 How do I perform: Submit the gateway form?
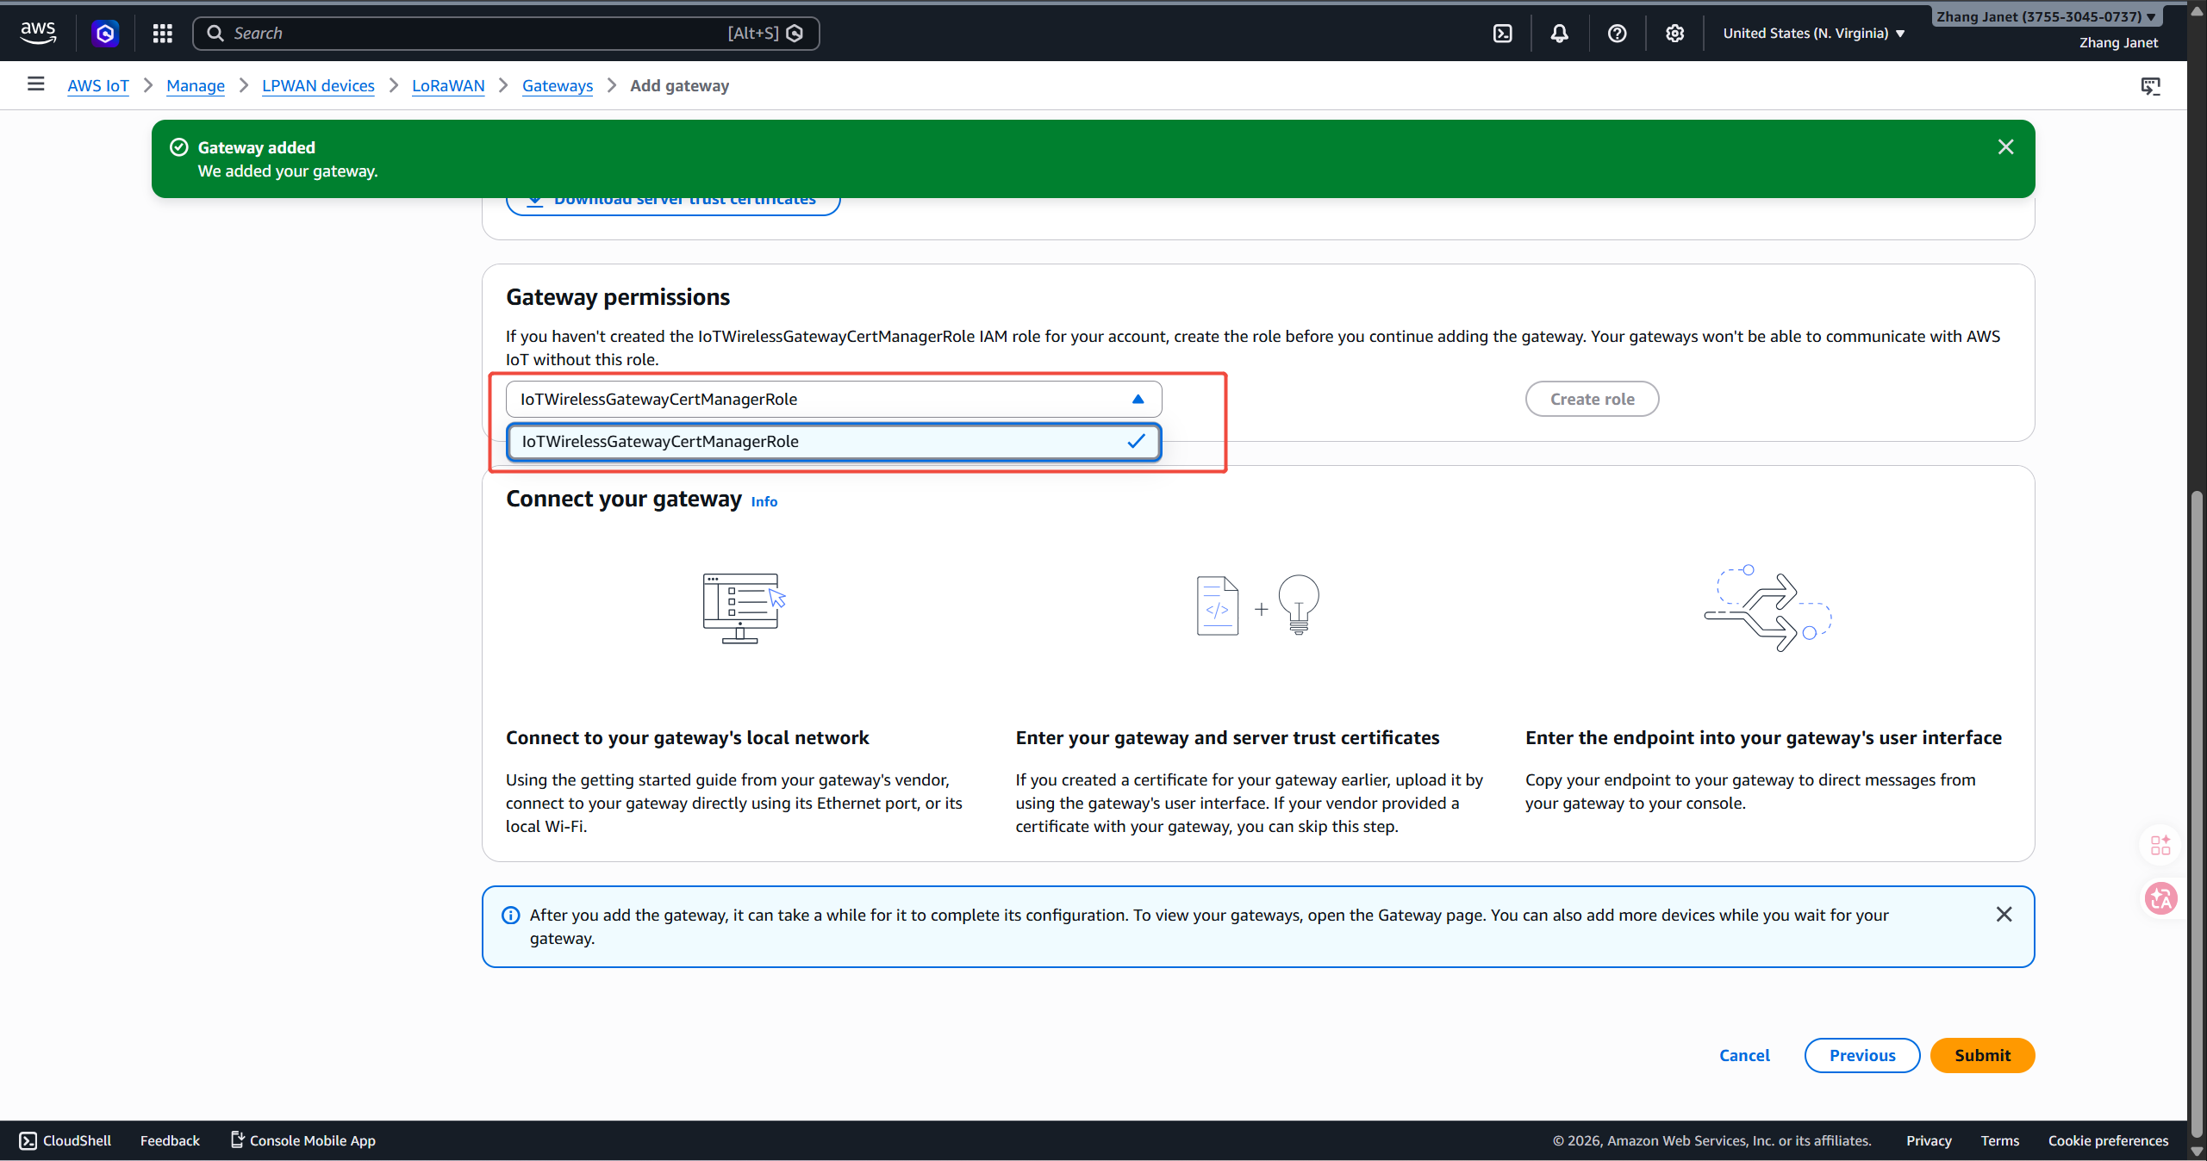[x=1981, y=1056]
